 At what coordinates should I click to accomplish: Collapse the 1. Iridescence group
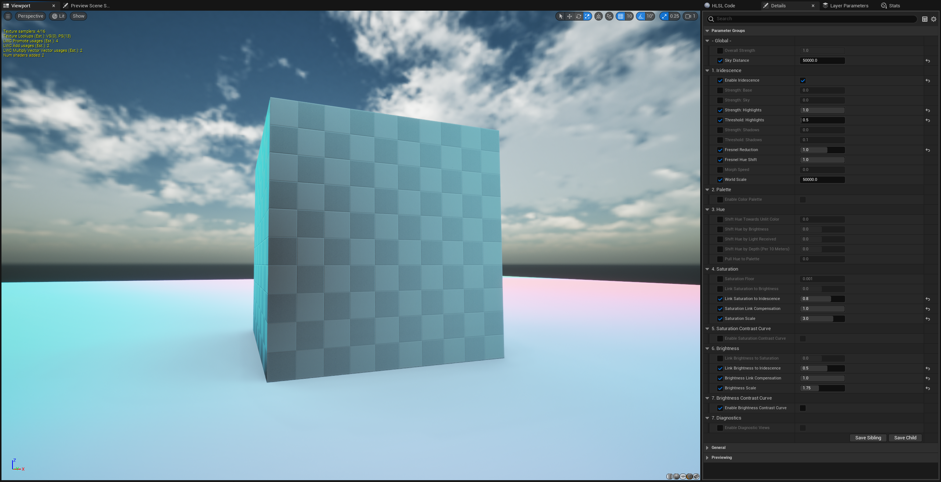tap(707, 71)
